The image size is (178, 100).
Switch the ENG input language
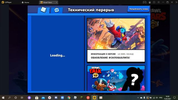(161, 97)
